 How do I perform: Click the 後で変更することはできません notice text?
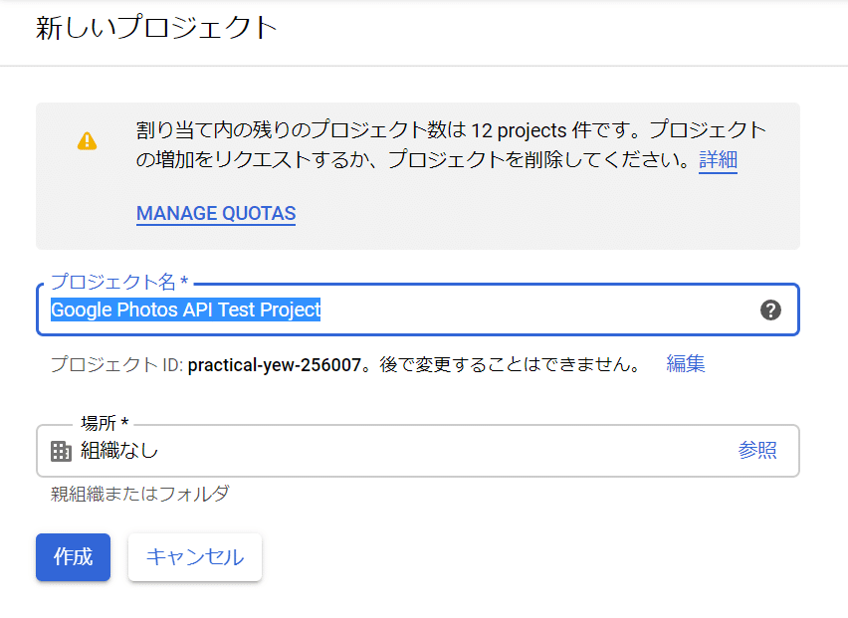point(508,364)
